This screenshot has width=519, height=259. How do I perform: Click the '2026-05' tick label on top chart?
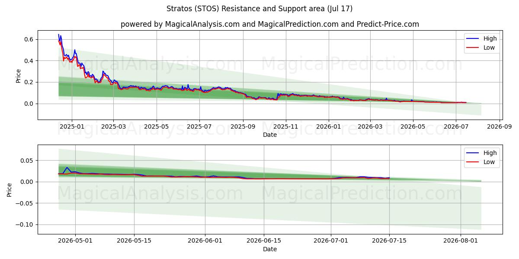pyautogui.click(x=413, y=127)
